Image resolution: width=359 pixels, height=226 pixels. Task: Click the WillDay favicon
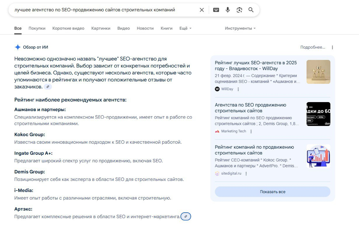tap(217, 89)
